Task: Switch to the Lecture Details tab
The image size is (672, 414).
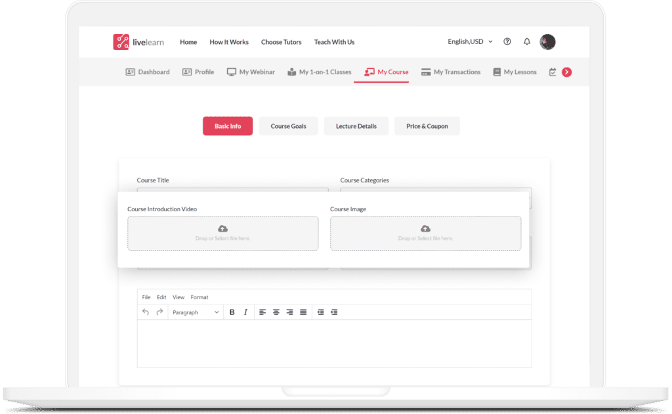Action: (x=356, y=126)
